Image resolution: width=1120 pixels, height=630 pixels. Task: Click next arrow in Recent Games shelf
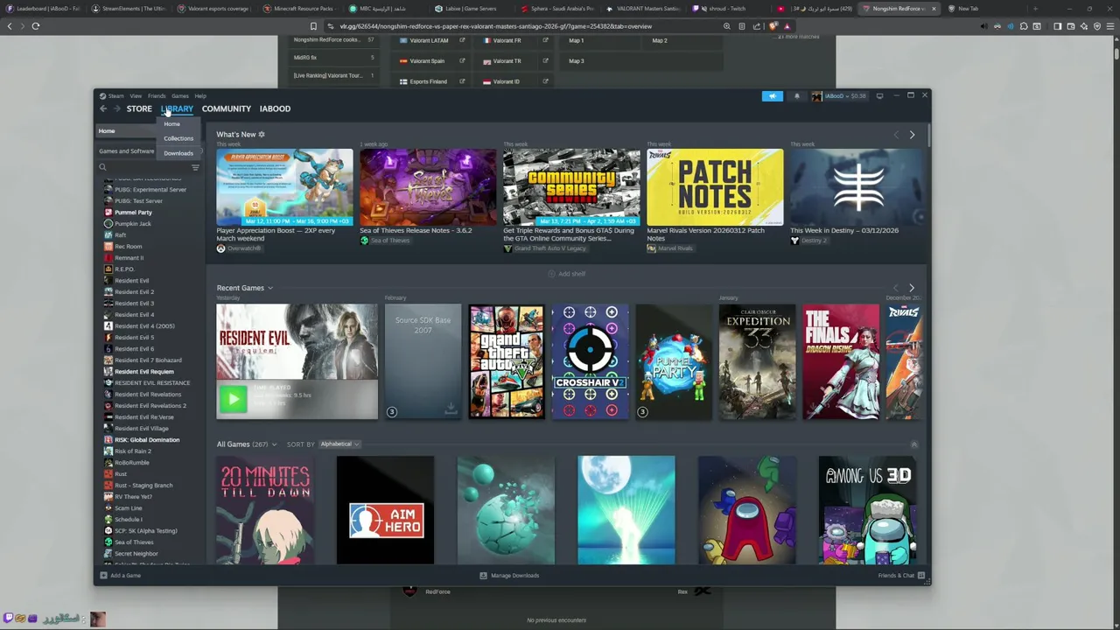click(912, 288)
